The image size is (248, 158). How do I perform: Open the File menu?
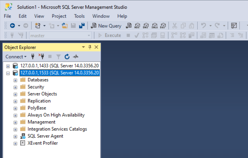7,16
